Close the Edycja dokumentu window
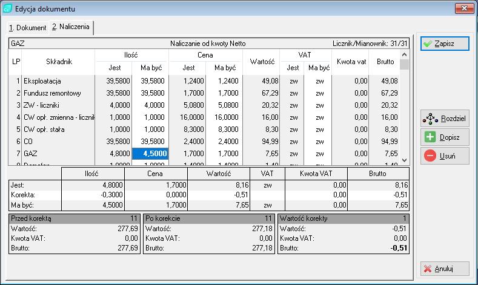The height and width of the screenshot is (285, 478). coord(464,8)
